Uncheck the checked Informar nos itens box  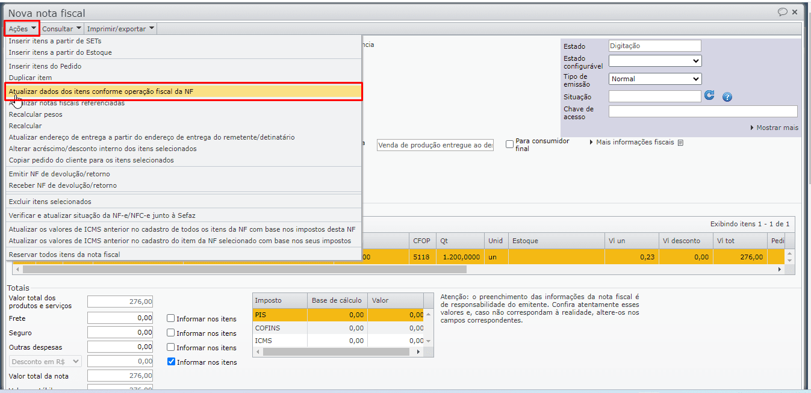pyautogui.click(x=171, y=362)
